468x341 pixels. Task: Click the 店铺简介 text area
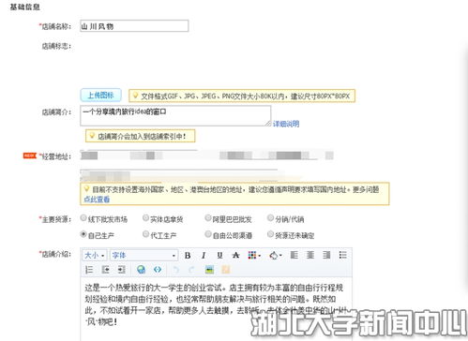coord(175,116)
